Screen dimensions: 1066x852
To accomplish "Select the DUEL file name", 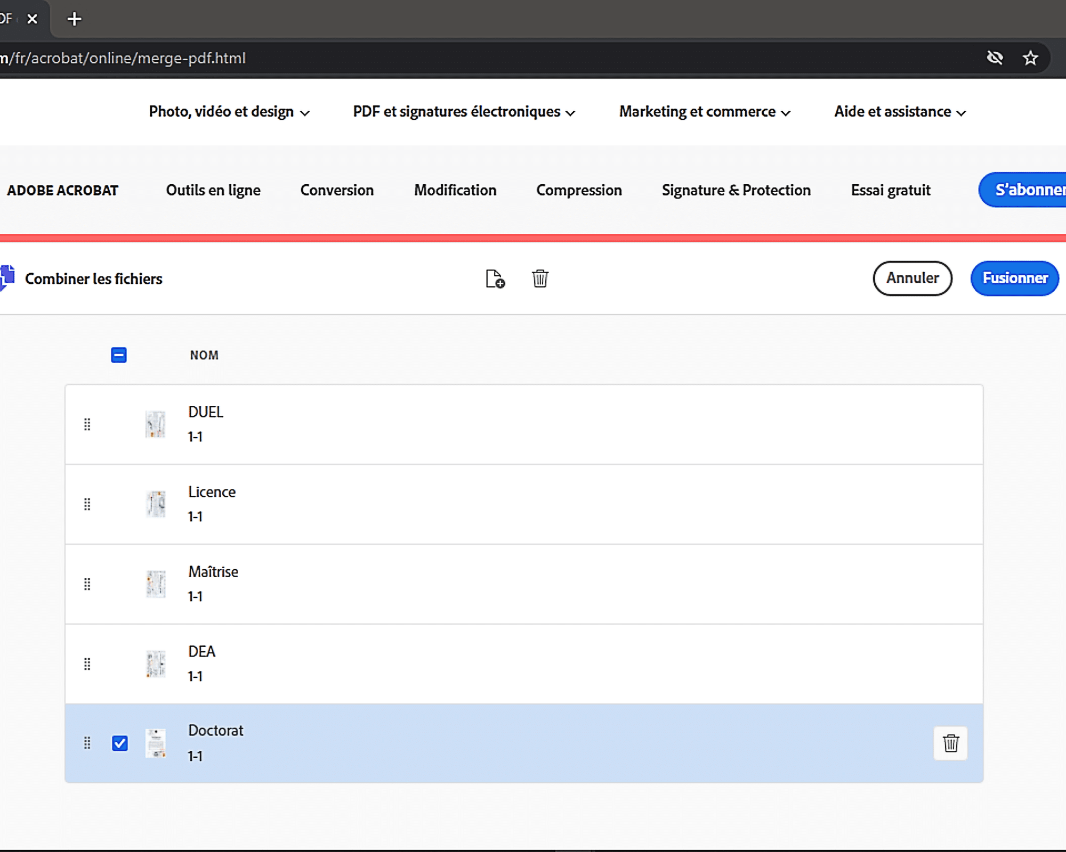I will pos(206,412).
